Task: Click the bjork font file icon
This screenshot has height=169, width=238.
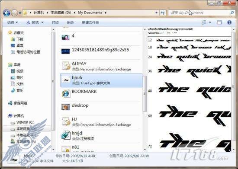Action: click(x=66, y=80)
